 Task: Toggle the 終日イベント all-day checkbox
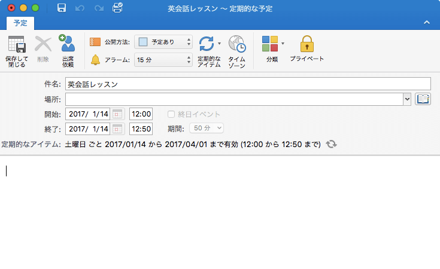tap(171, 114)
